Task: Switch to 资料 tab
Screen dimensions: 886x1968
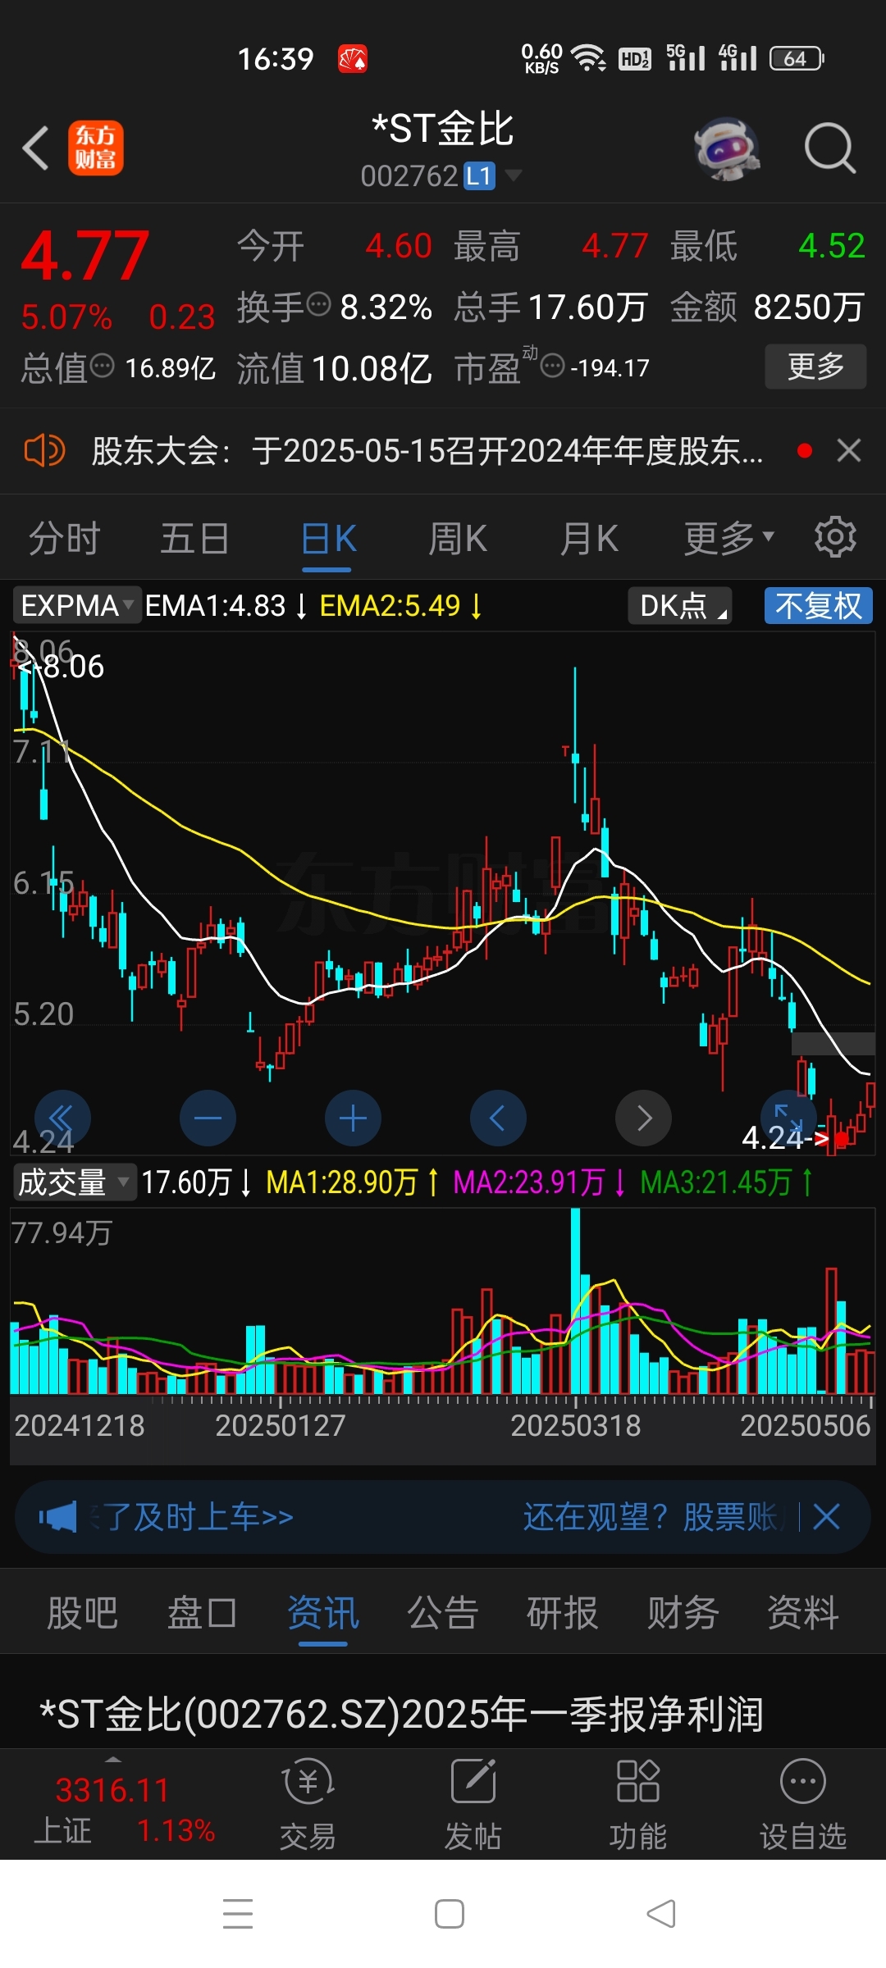Action: pos(802,1613)
